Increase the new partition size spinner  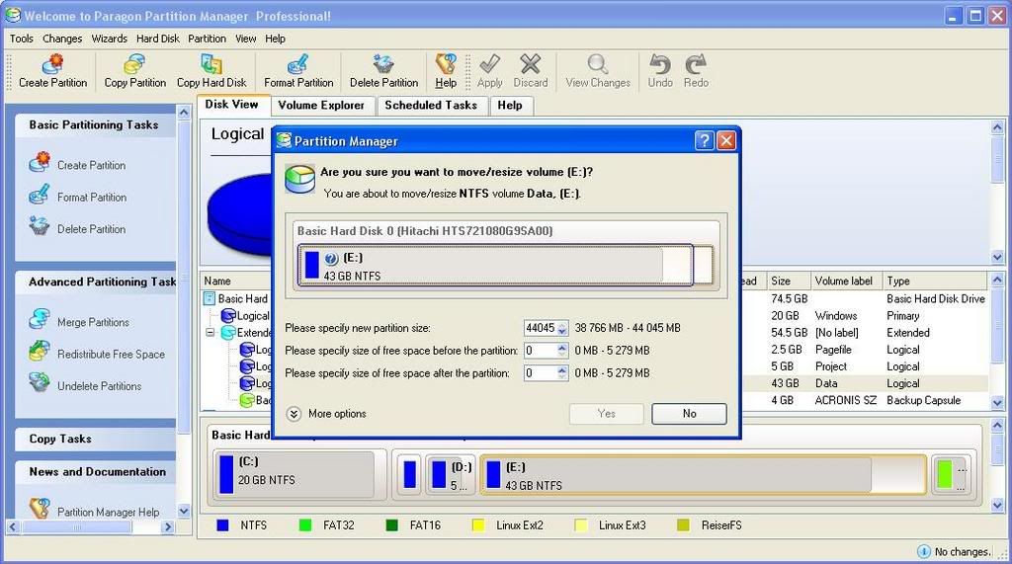point(563,324)
